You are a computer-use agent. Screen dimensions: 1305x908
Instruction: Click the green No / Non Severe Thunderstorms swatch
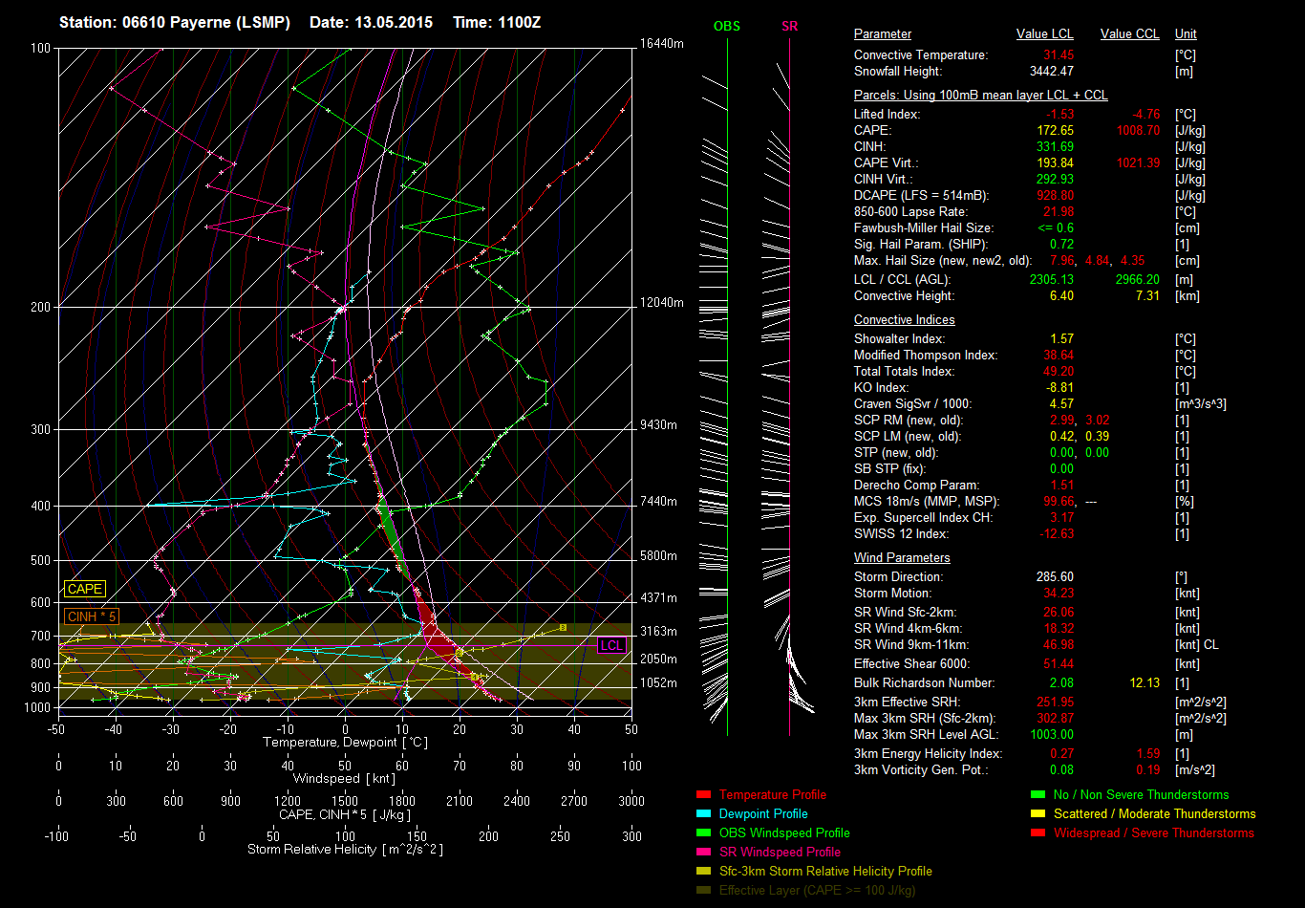(x=1038, y=795)
